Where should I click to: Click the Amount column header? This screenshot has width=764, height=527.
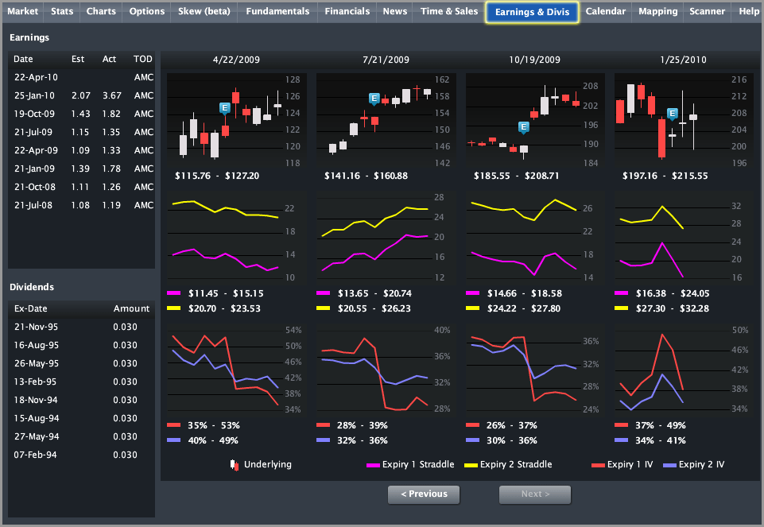(x=131, y=308)
